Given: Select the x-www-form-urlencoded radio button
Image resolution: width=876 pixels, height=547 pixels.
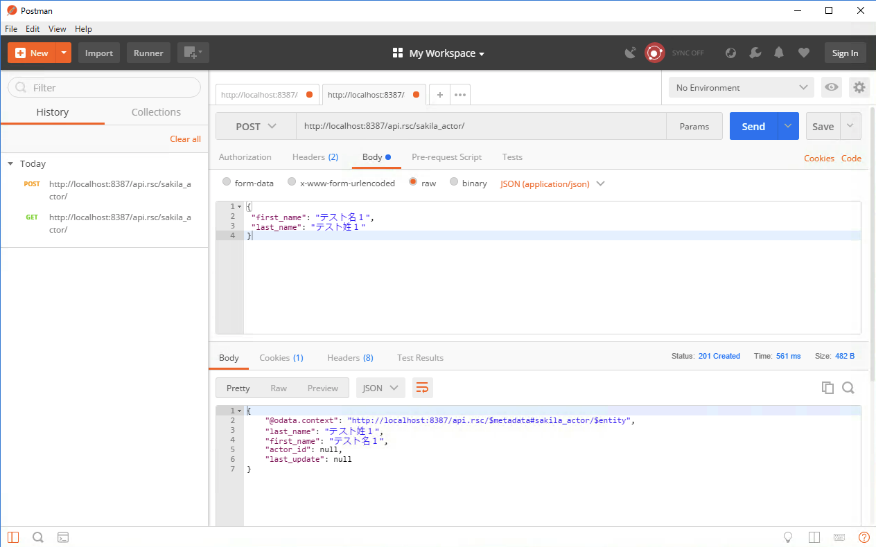Looking at the screenshot, I should pos(292,182).
